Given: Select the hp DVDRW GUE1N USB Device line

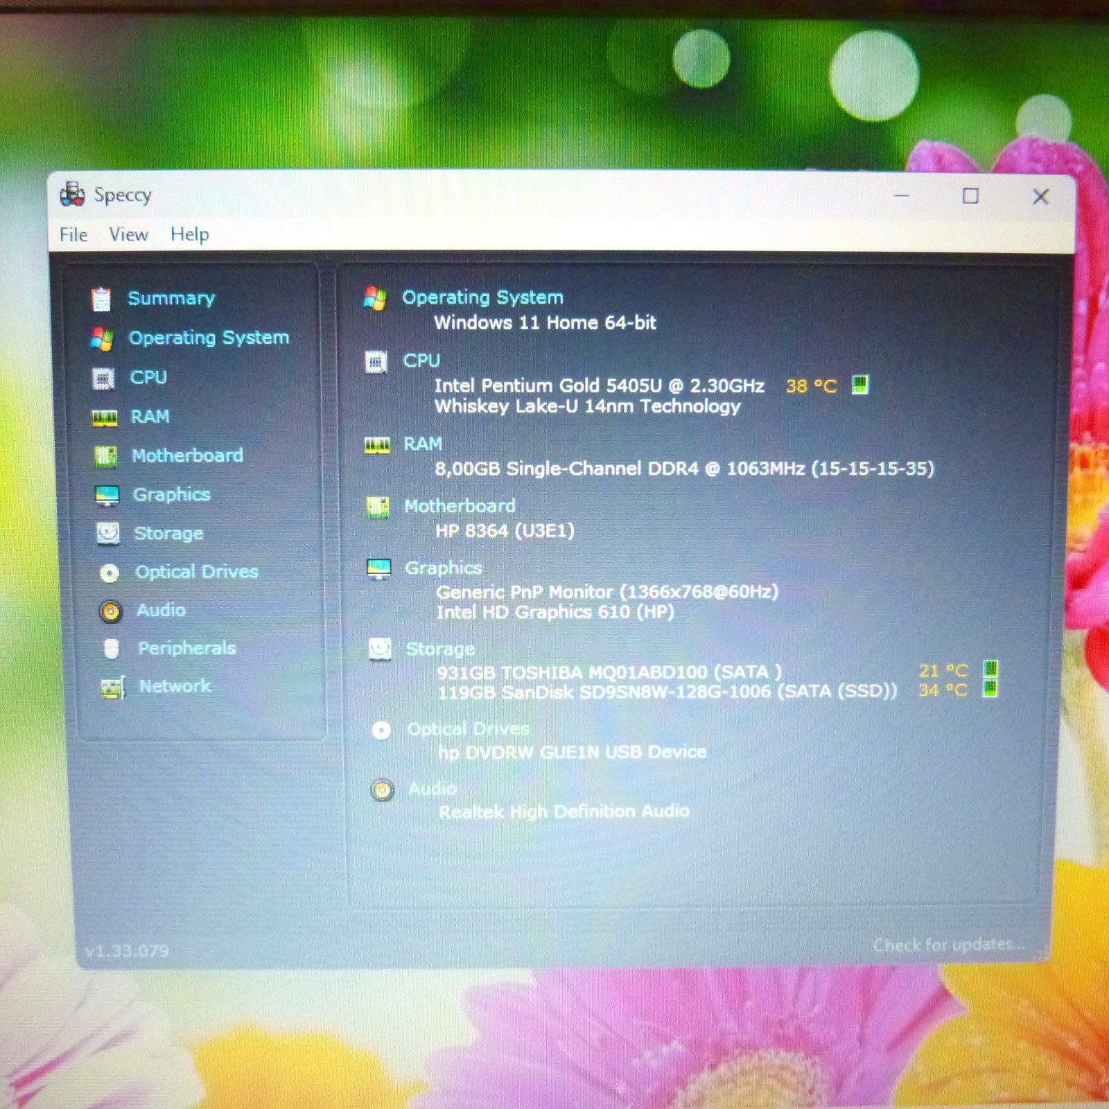Looking at the screenshot, I should pos(573,752).
